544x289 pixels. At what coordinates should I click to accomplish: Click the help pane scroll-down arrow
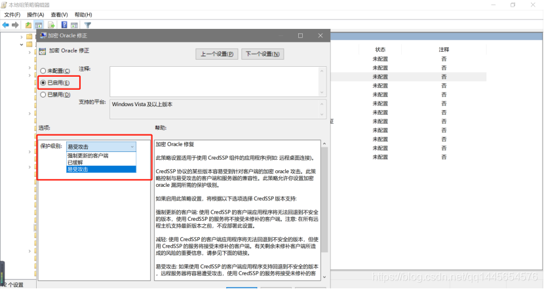[x=324, y=277]
